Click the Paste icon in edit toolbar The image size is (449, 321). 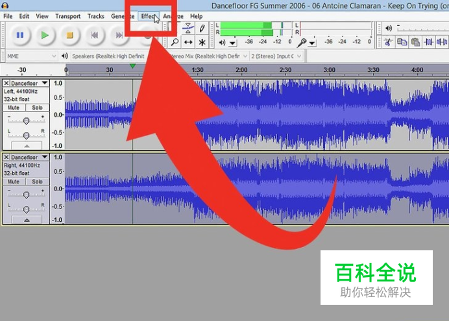tap(415, 42)
